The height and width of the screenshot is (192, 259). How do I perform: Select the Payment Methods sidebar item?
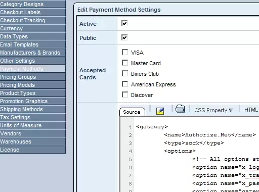(x=33, y=69)
